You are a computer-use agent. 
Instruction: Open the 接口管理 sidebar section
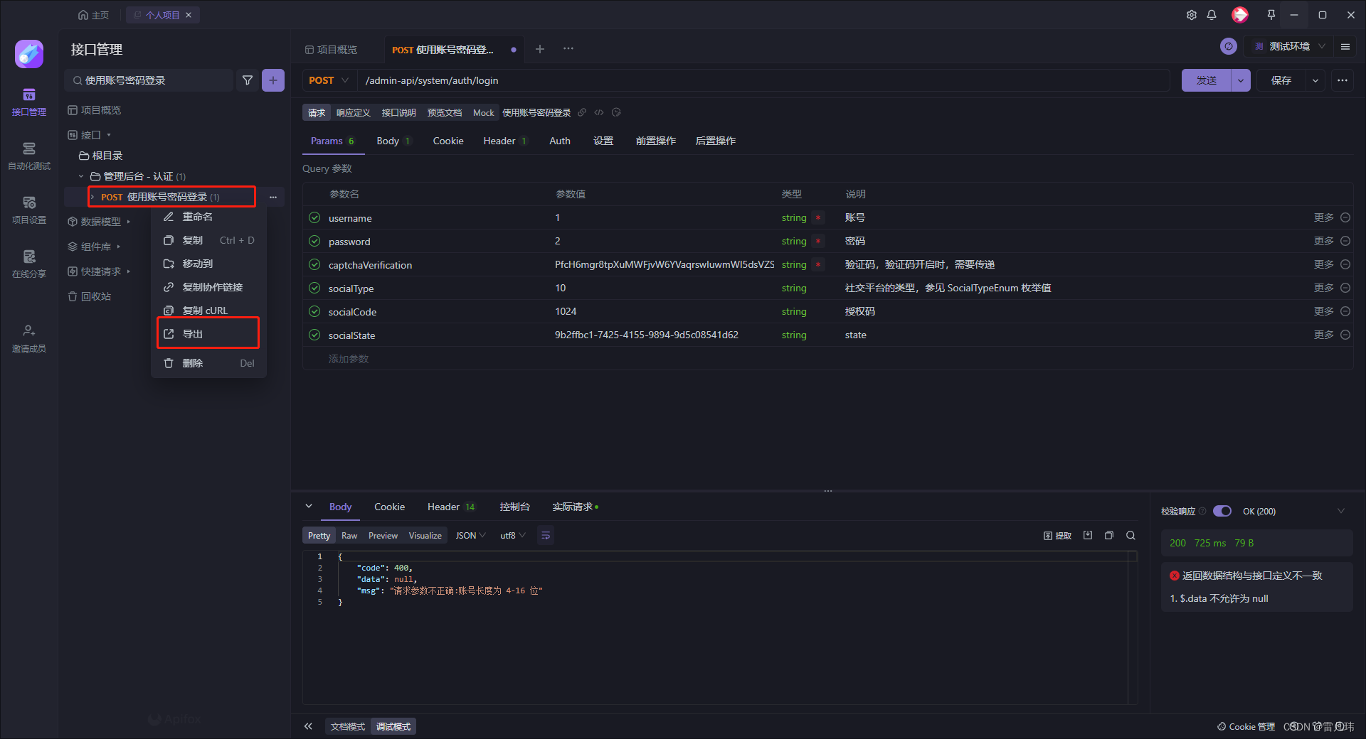[x=29, y=102]
